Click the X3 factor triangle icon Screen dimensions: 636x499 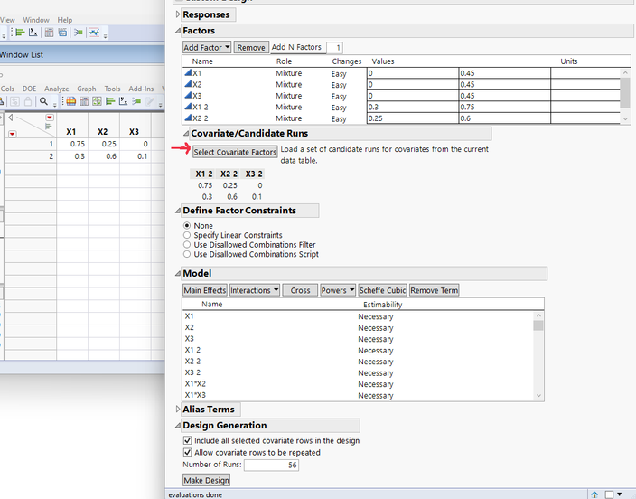[x=188, y=96]
